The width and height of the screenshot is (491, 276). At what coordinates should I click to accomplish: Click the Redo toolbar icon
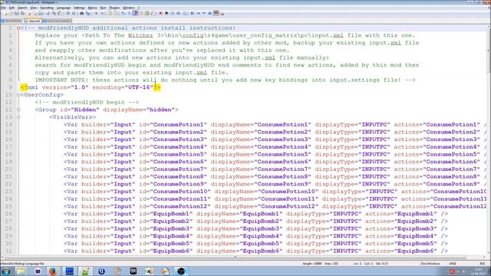[74, 14]
